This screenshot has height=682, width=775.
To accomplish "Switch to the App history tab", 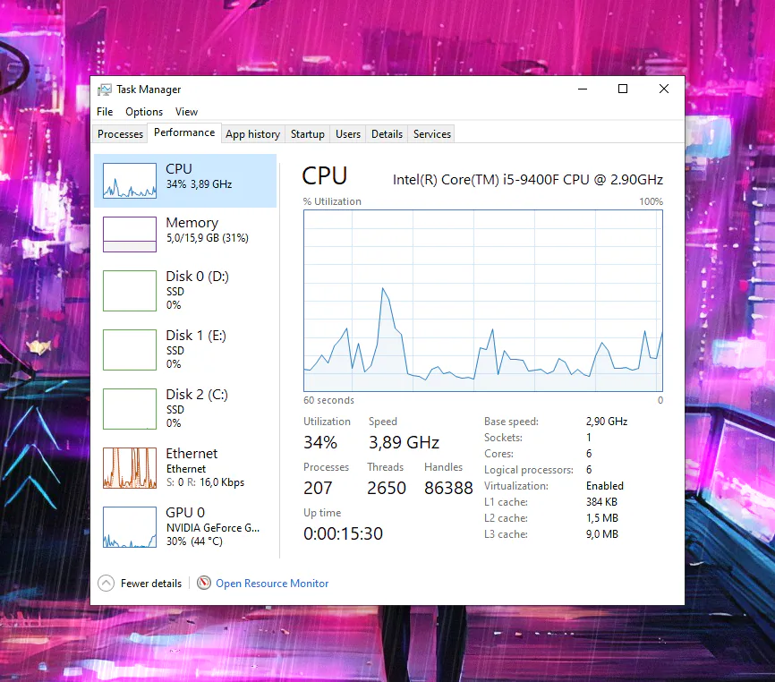I will coord(252,134).
